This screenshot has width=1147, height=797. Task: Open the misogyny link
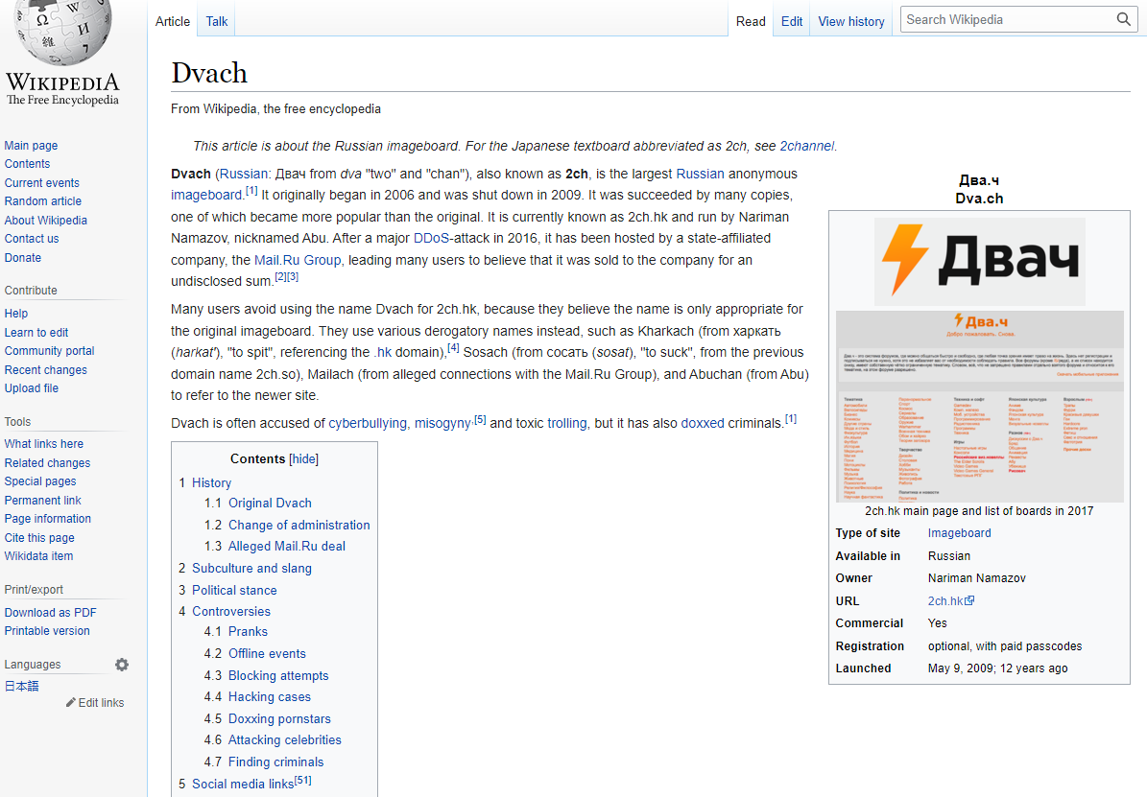tap(442, 423)
